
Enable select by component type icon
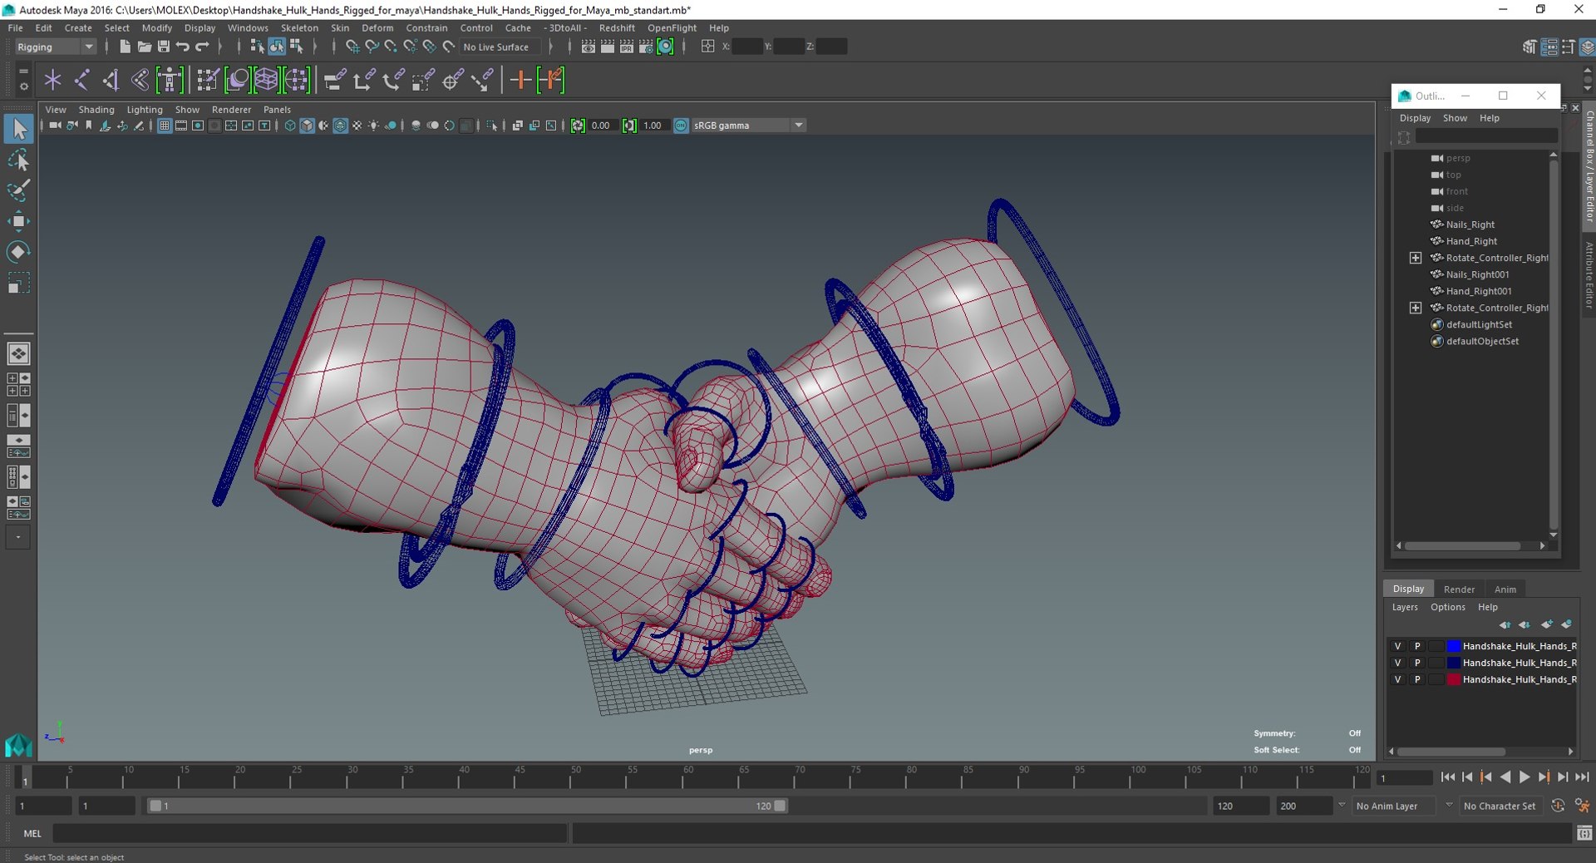(x=296, y=47)
